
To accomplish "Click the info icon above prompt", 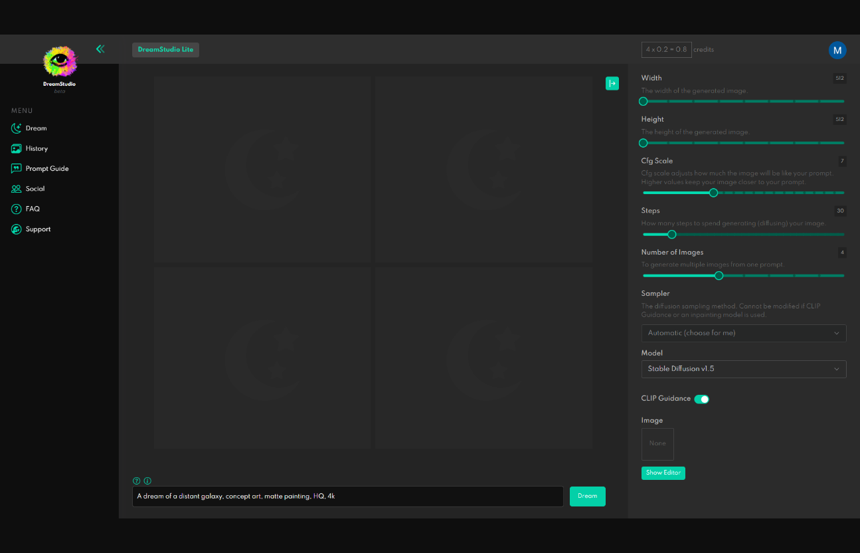I will click(x=147, y=481).
